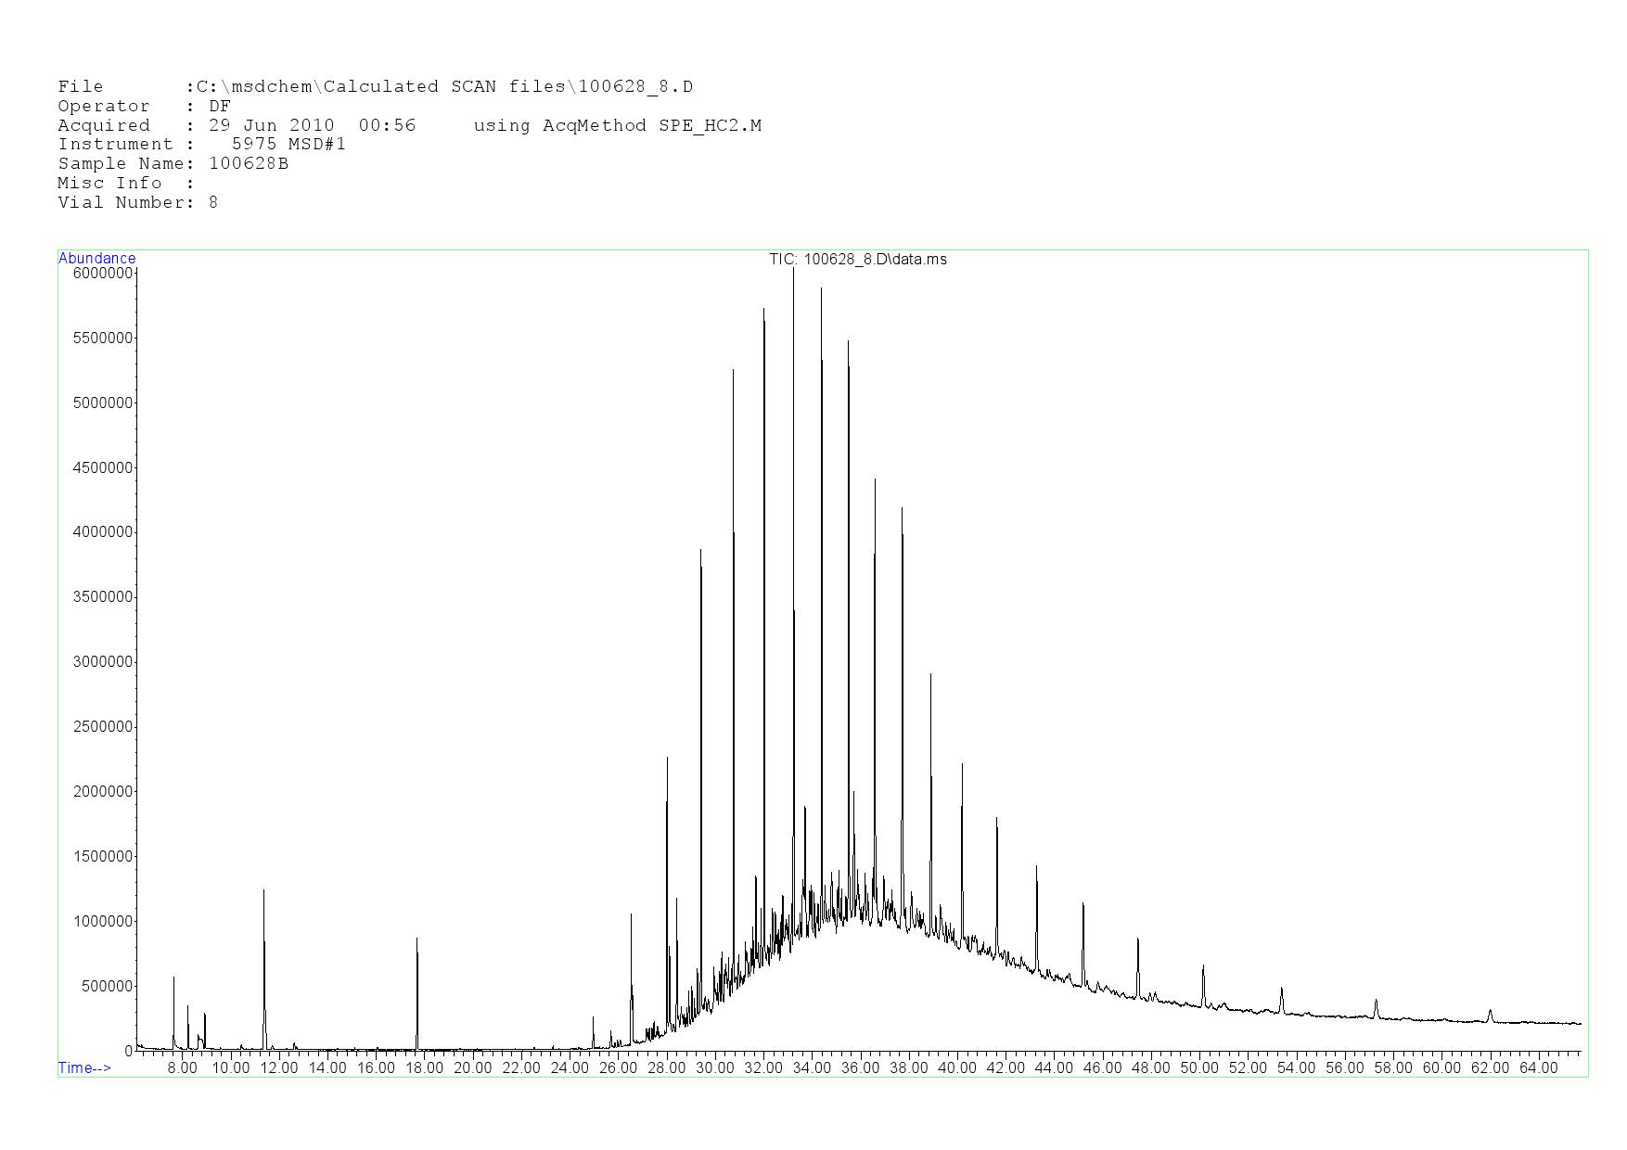This screenshot has height=1150, width=1627.
Task: Click the tallest chromatogram peak's apex near 33 minutes
Action: pyautogui.click(x=793, y=270)
